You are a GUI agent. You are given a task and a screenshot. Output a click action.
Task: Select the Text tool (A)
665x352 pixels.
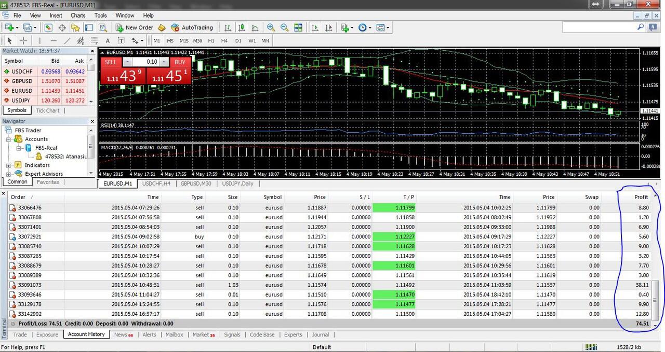coord(108,40)
